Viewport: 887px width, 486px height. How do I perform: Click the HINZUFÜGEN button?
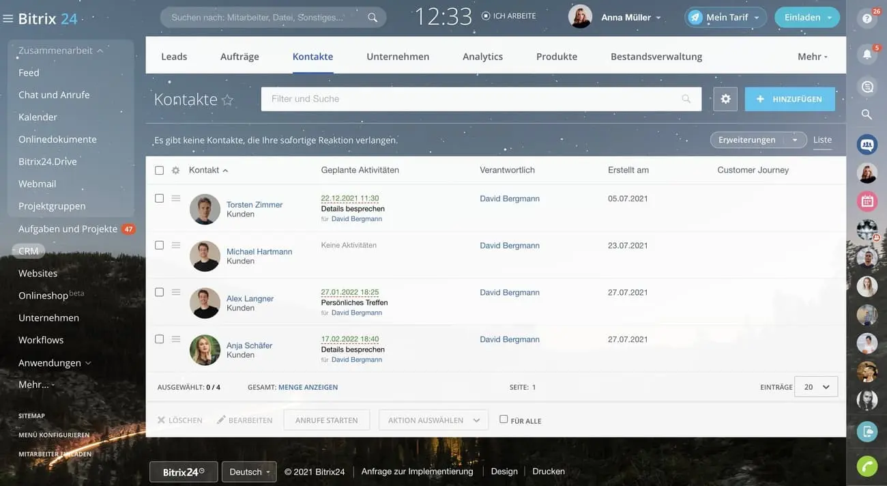(x=790, y=99)
